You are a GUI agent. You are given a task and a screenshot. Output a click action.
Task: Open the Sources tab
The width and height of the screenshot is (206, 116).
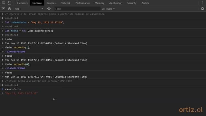pyautogui.click(x=51, y=3)
